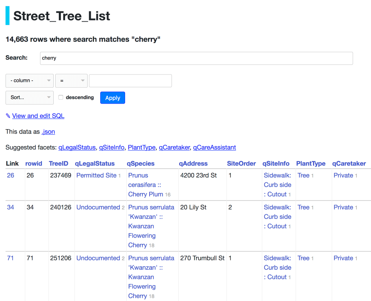Download data via the .json link

48,132
